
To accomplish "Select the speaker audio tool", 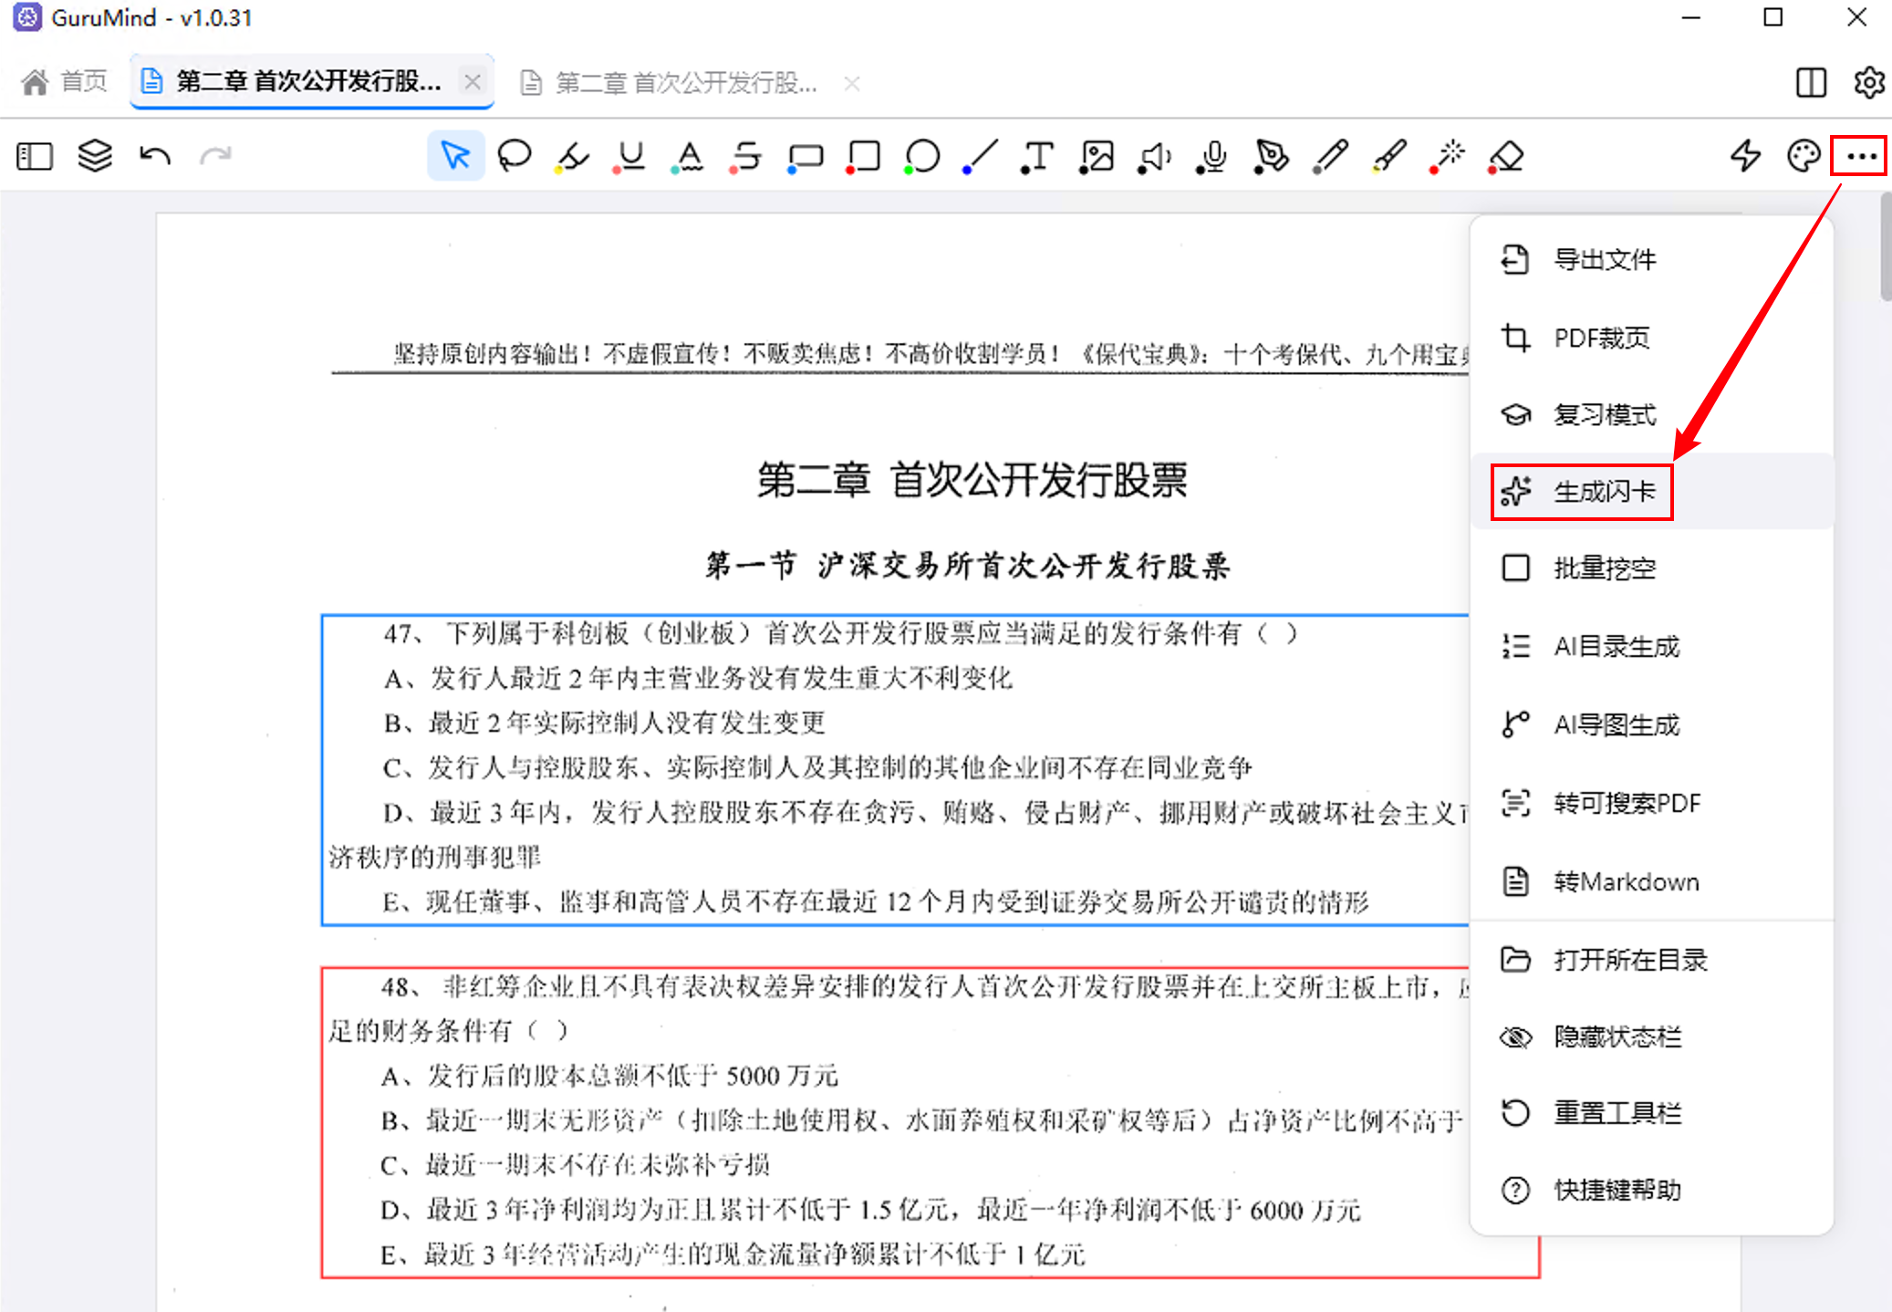I will tap(1154, 156).
